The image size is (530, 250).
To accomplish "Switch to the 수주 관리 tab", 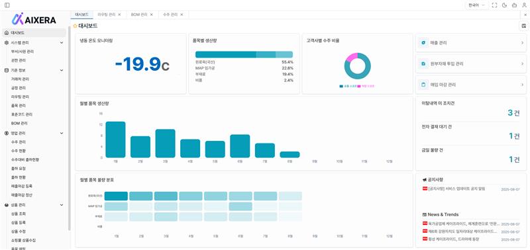I will click(x=170, y=15).
